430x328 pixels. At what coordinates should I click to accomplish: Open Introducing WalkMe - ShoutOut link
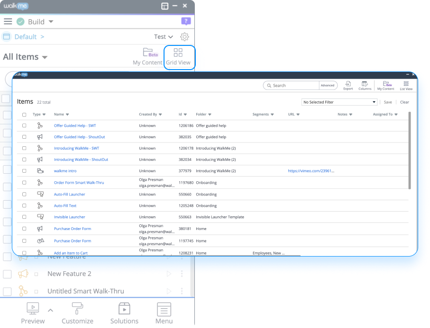[x=81, y=160]
